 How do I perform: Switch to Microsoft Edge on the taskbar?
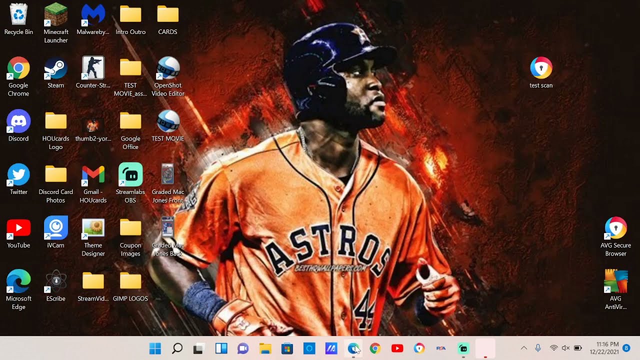[x=353, y=348]
